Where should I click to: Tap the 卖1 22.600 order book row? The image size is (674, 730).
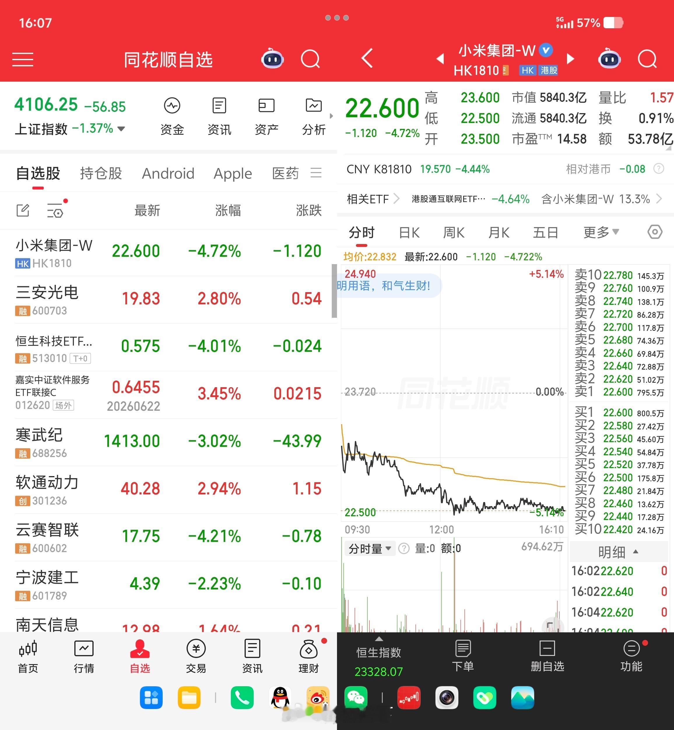point(619,392)
